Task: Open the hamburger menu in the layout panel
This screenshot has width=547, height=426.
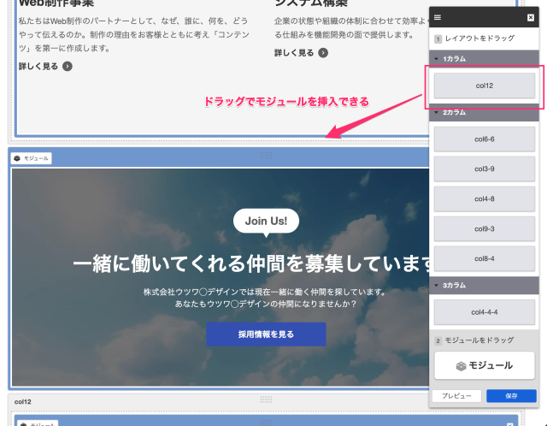Action: pyautogui.click(x=438, y=17)
